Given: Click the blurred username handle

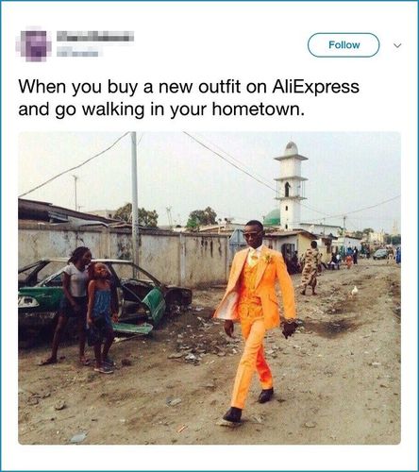Looking at the screenshot, I should pos(77,52).
